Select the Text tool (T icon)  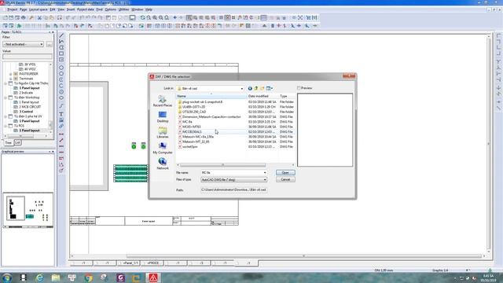(x=61, y=114)
